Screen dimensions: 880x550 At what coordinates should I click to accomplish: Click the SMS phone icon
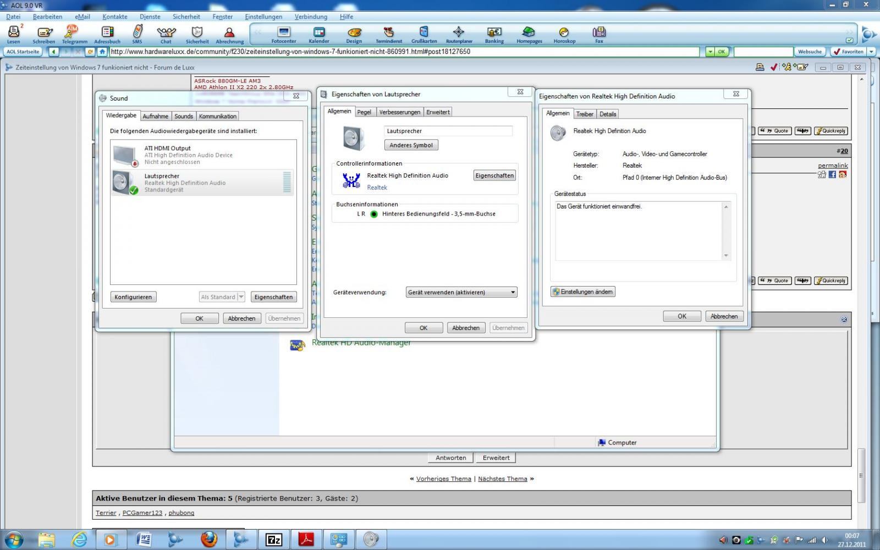click(137, 34)
